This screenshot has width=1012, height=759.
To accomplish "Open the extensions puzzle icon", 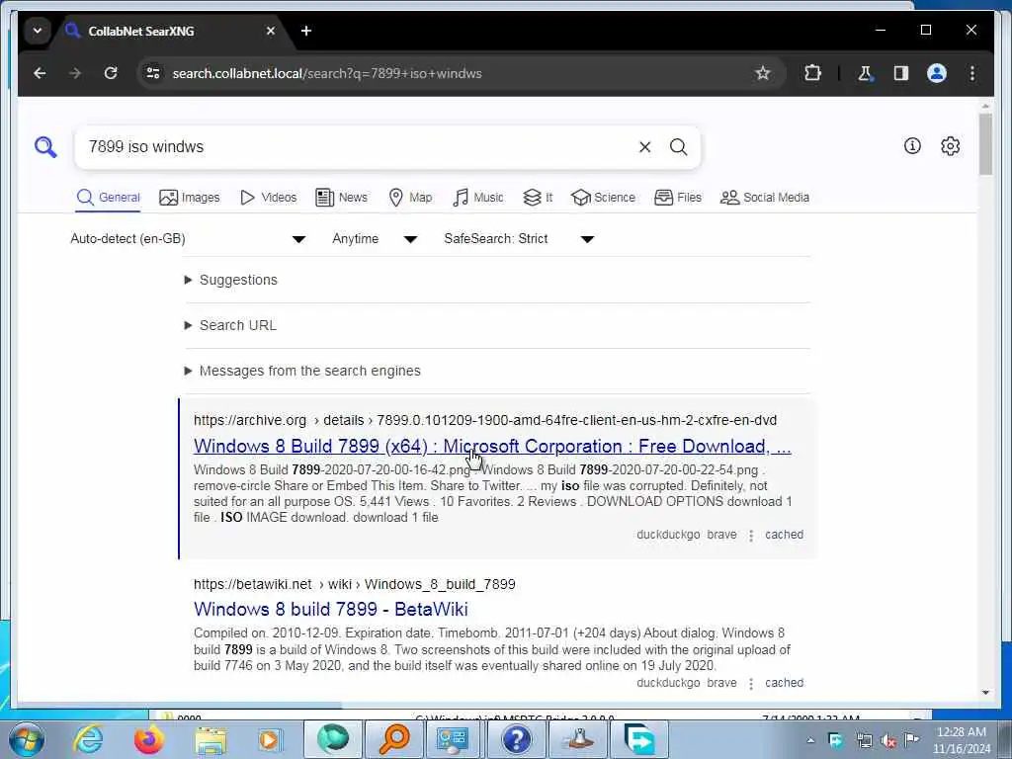I will pyautogui.click(x=812, y=73).
